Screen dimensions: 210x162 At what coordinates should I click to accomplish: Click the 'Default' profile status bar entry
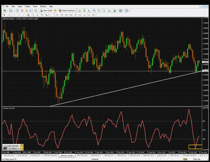point(95,159)
